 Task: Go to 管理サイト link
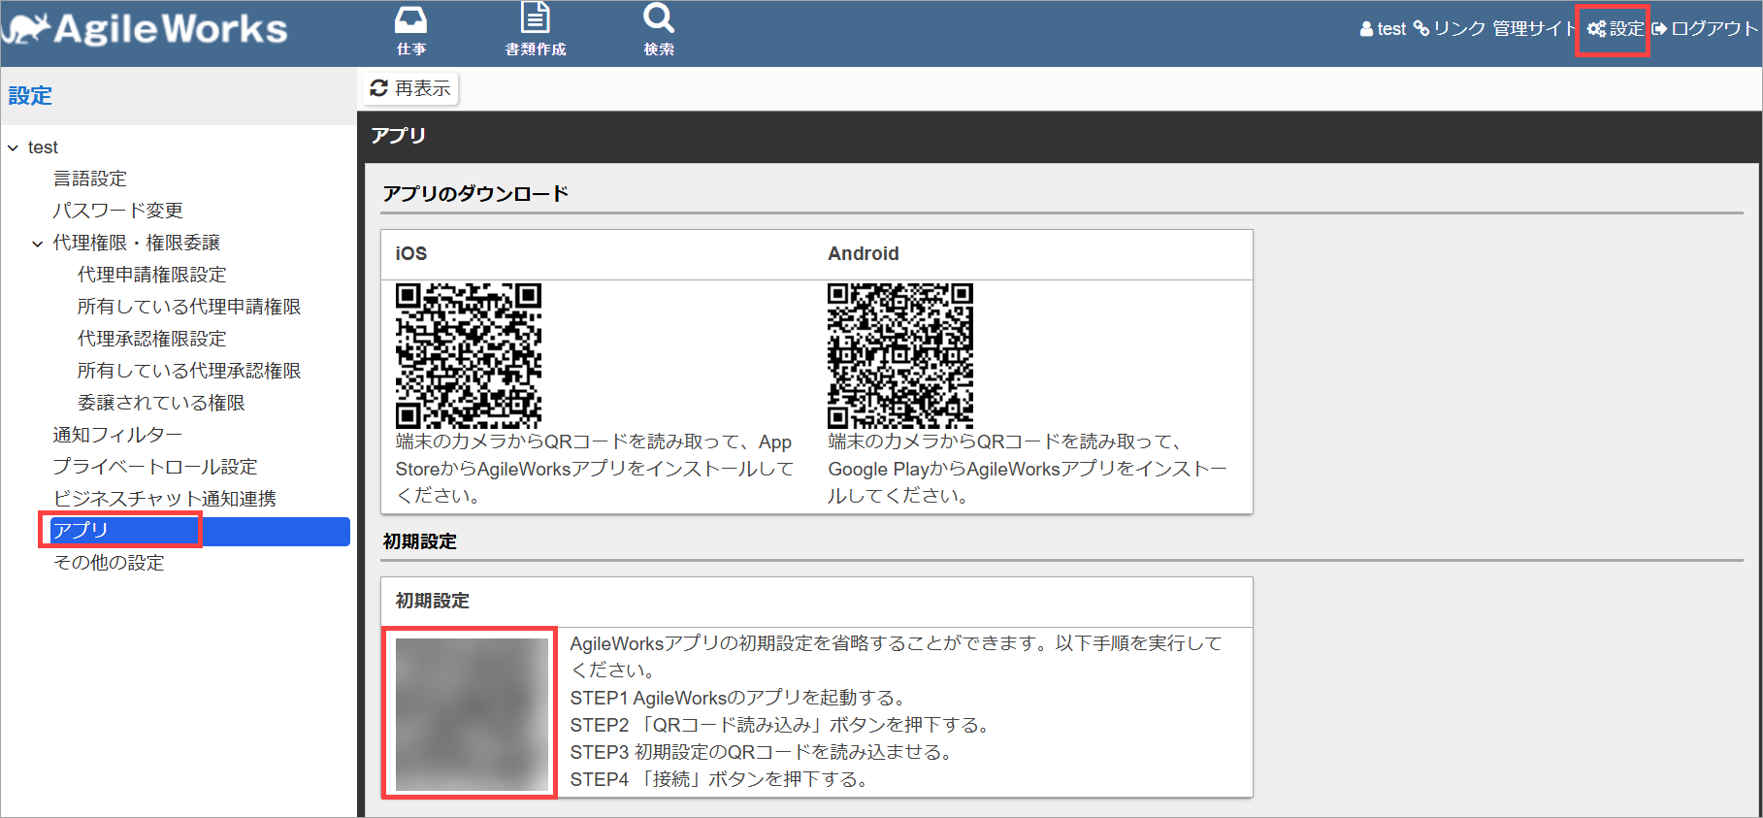coord(1533,29)
